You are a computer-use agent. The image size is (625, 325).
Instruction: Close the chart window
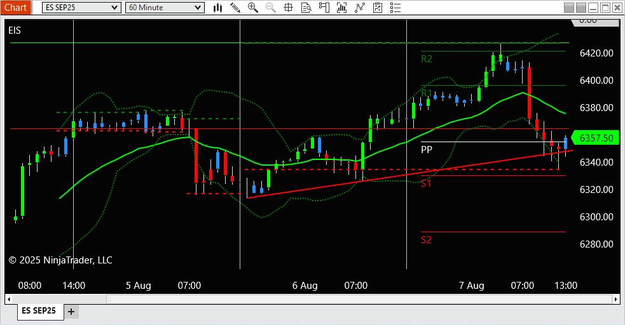click(617, 8)
